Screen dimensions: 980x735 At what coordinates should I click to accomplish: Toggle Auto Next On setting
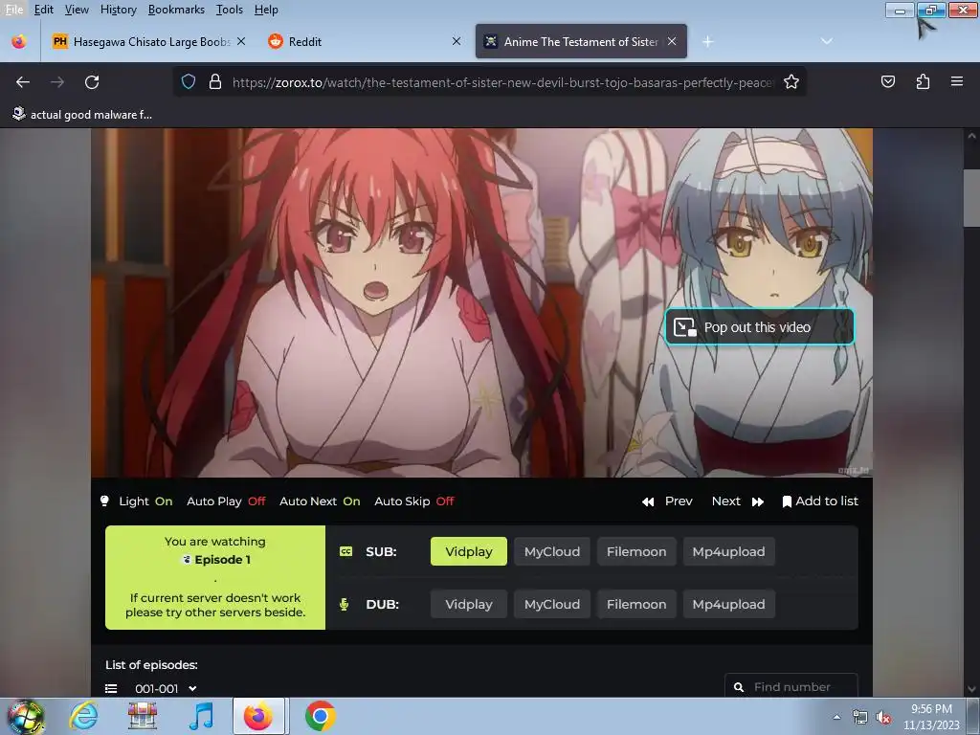point(320,501)
